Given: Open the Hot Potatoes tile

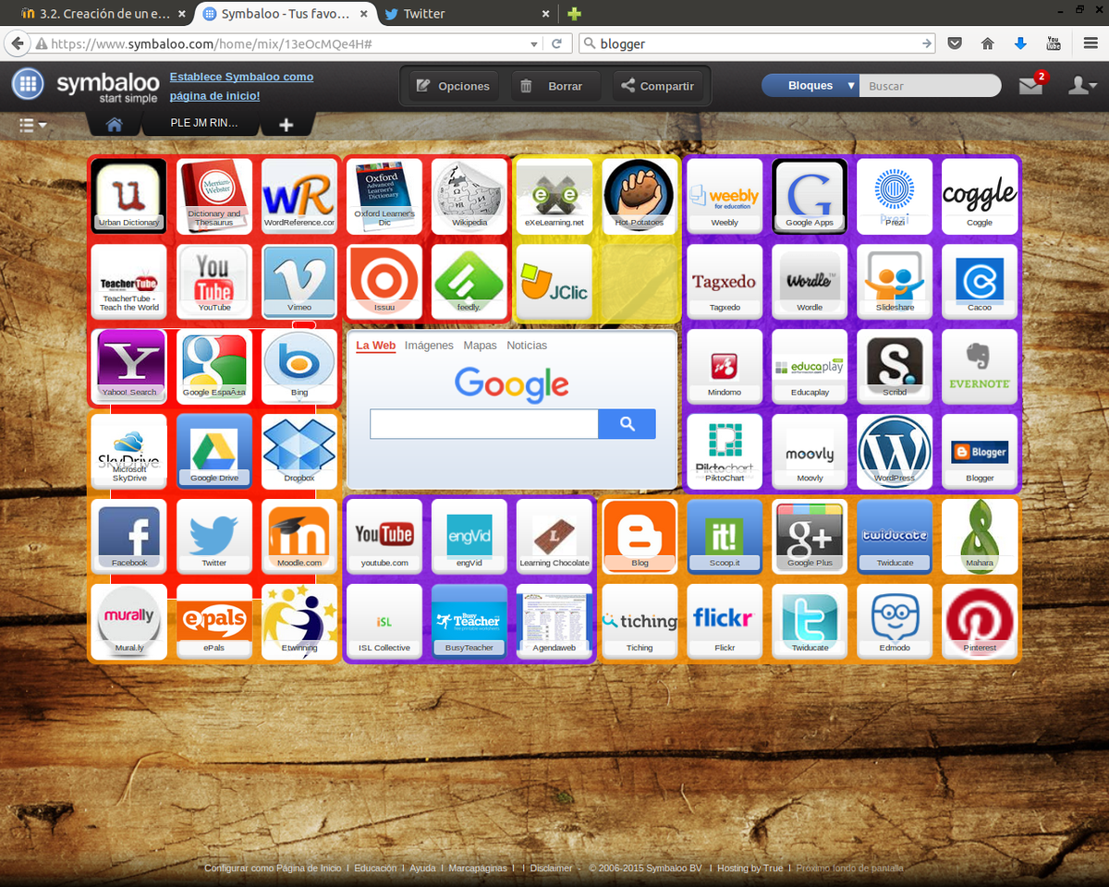Looking at the screenshot, I should tap(640, 196).
